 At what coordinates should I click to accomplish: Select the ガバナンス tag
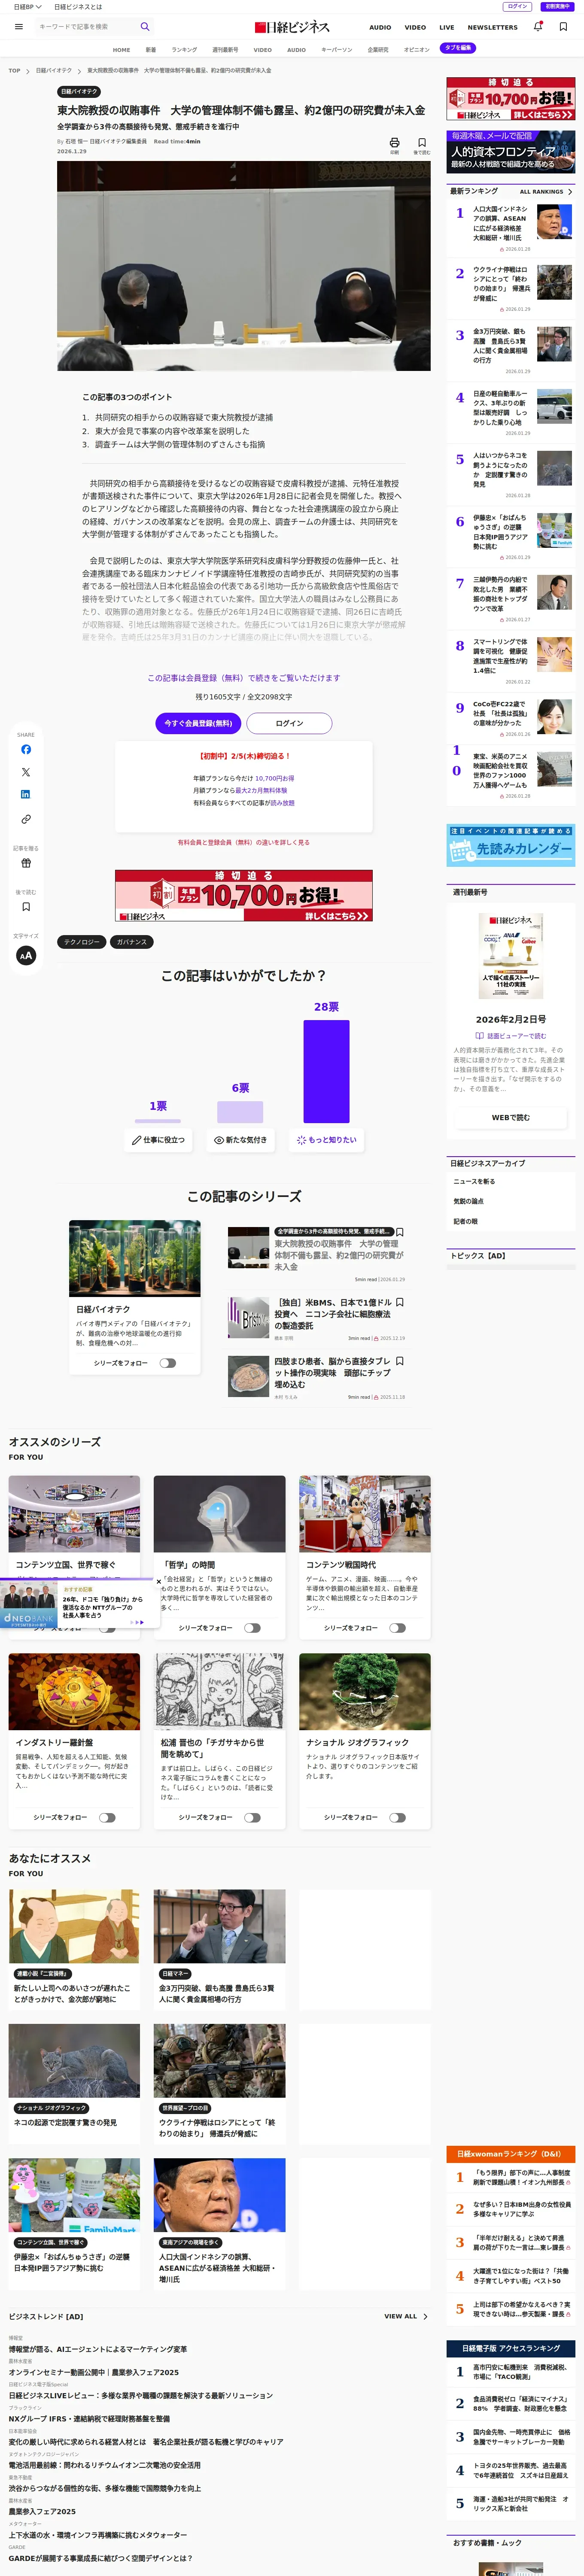click(x=131, y=942)
